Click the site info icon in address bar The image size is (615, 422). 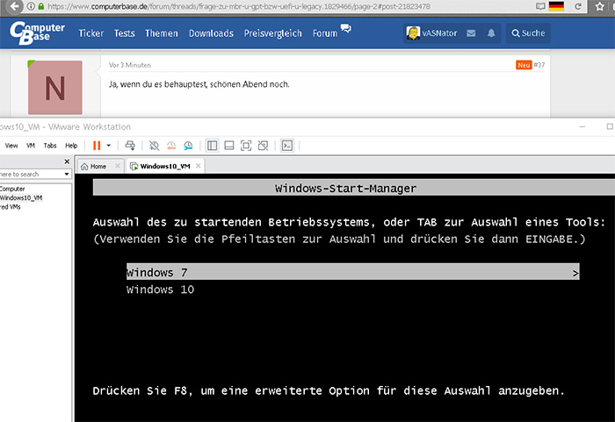(31, 7)
